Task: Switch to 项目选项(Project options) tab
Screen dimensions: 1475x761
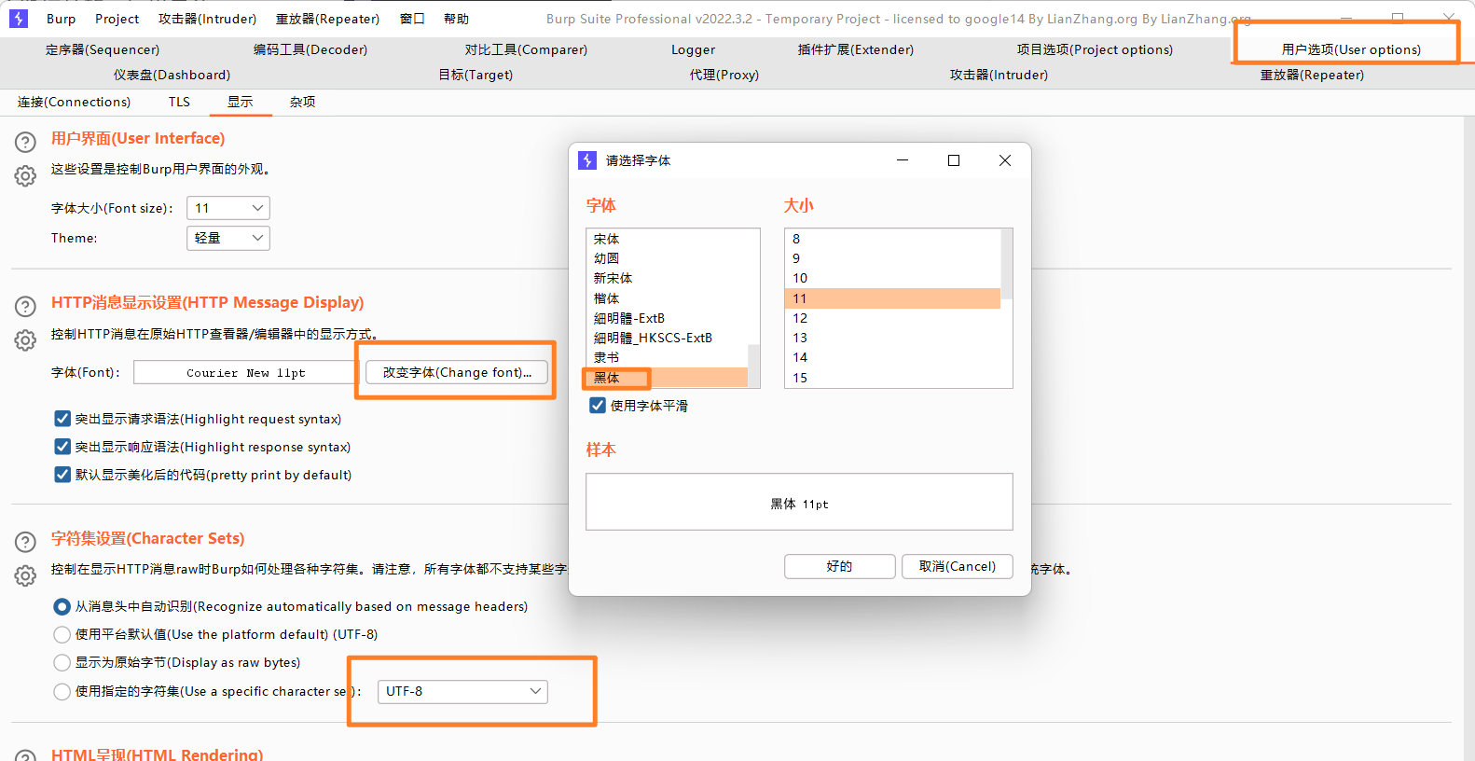Action: coord(1095,49)
